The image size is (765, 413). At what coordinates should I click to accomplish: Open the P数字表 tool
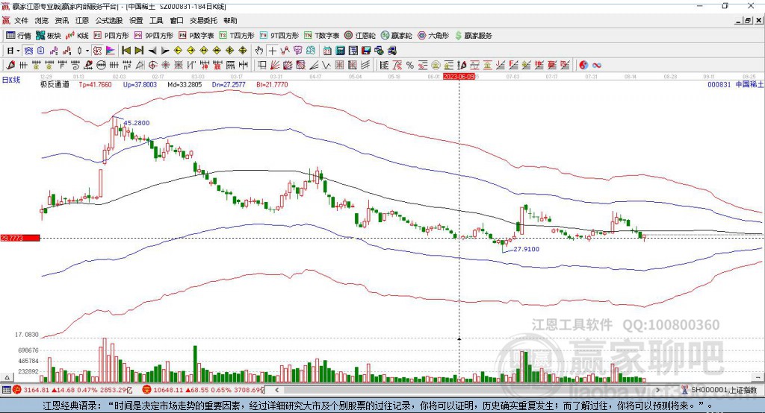pyautogui.click(x=196, y=36)
